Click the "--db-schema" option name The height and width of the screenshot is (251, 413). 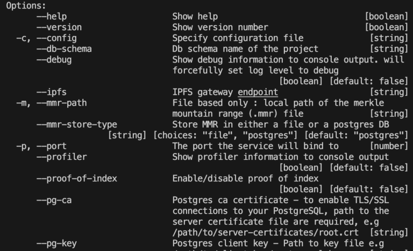pos(64,49)
